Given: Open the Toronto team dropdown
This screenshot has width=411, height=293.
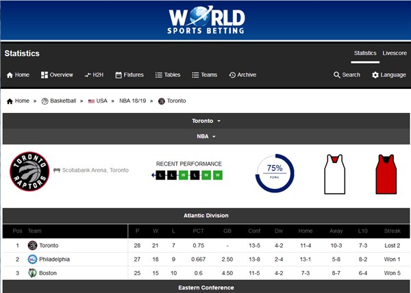Looking at the screenshot, I should [x=206, y=121].
